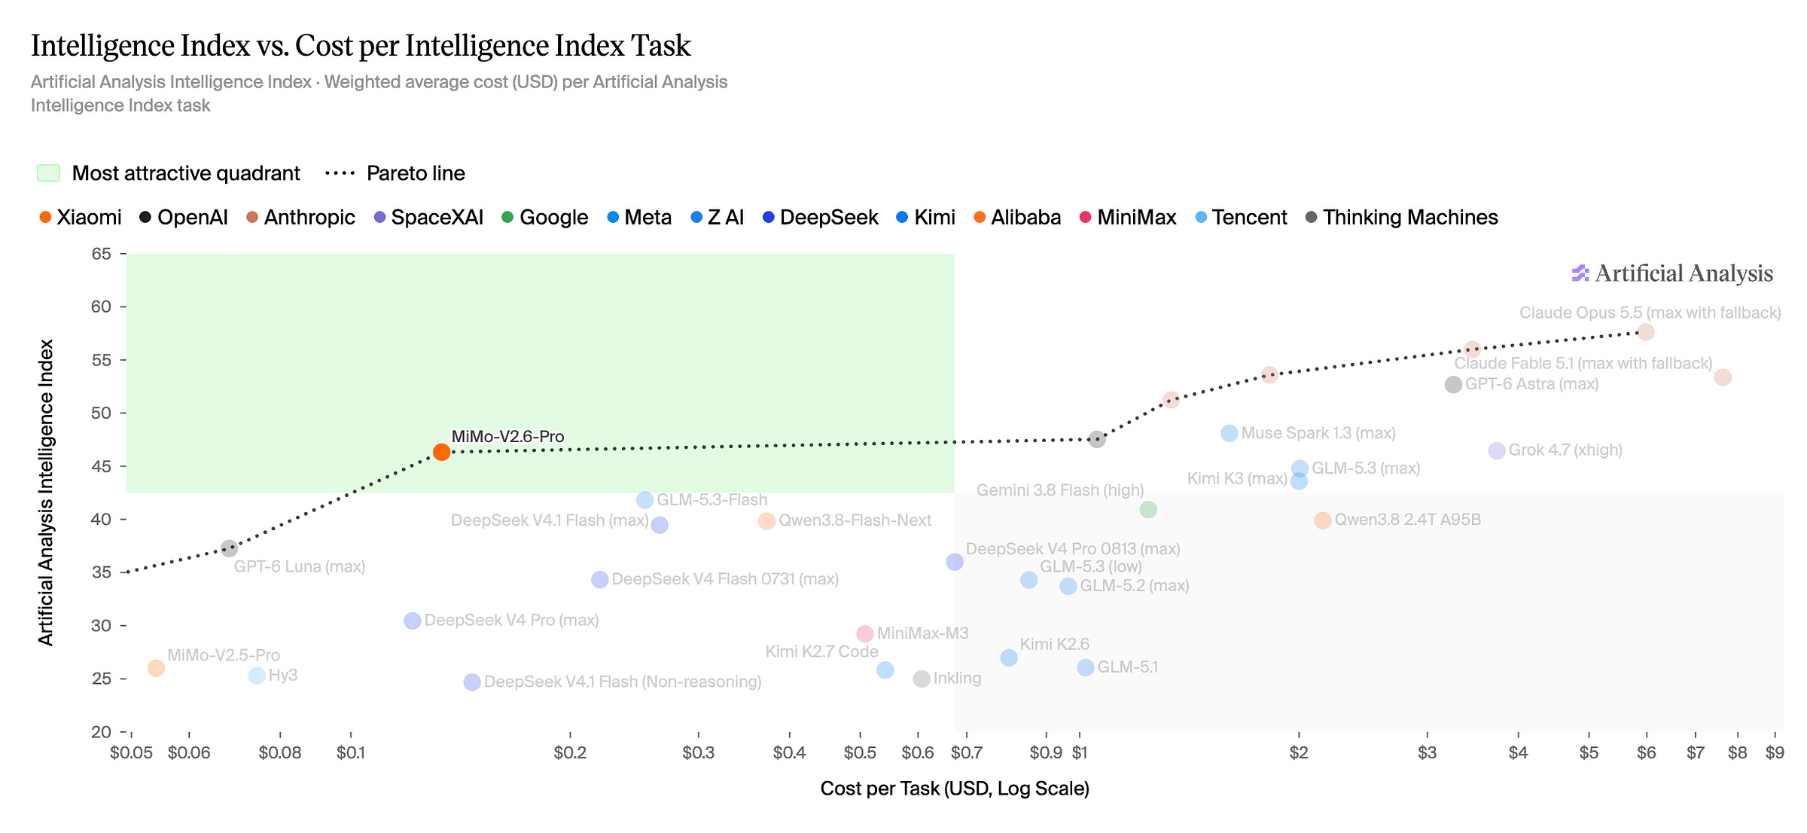Toggle OpenAI series in legend
1807x833 pixels.
click(x=184, y=218)
